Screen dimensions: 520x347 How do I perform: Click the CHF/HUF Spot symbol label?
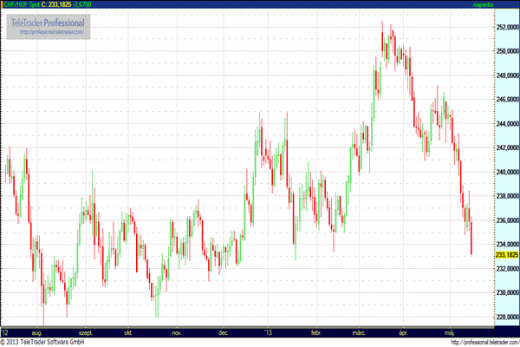coord(20,5)
